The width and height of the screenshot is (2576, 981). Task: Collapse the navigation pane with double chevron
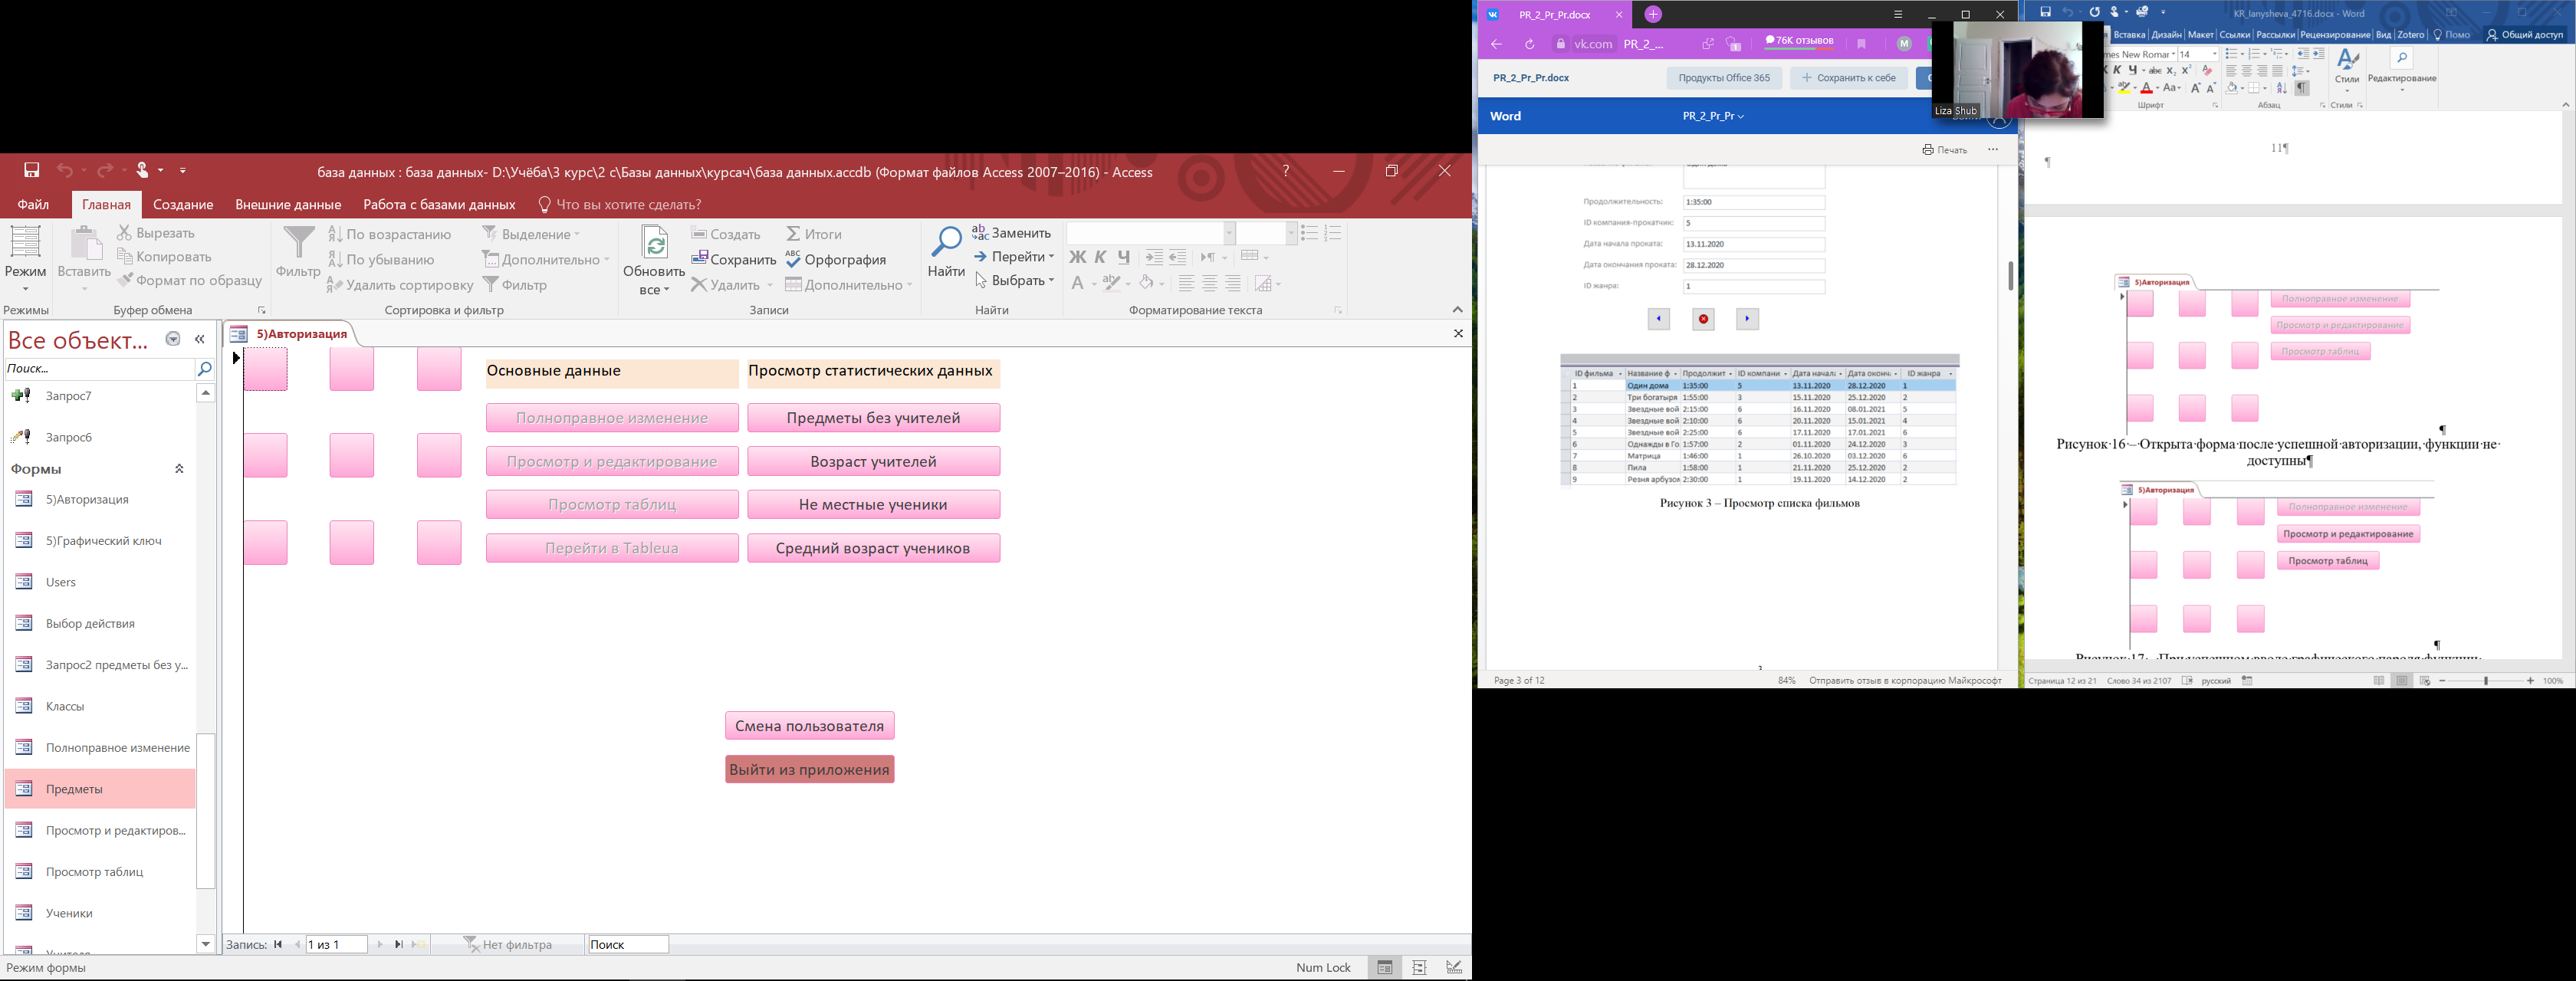pos(200,339)
